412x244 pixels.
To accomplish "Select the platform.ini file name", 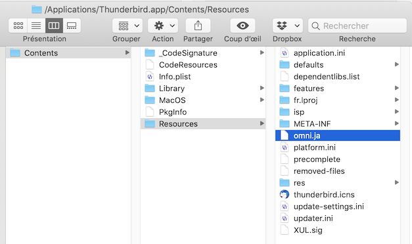I will click(x=315, y=148).
